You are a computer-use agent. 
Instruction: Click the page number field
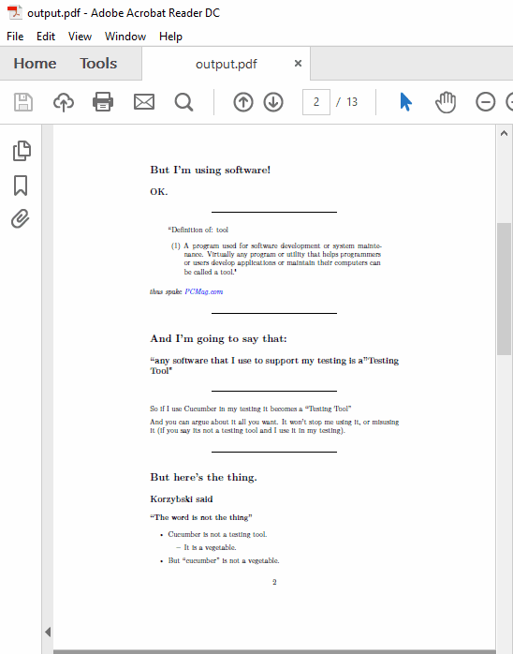click(x=316, y=102)
